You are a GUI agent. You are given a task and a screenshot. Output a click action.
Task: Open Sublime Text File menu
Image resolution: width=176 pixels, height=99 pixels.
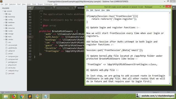click(2, 4)
